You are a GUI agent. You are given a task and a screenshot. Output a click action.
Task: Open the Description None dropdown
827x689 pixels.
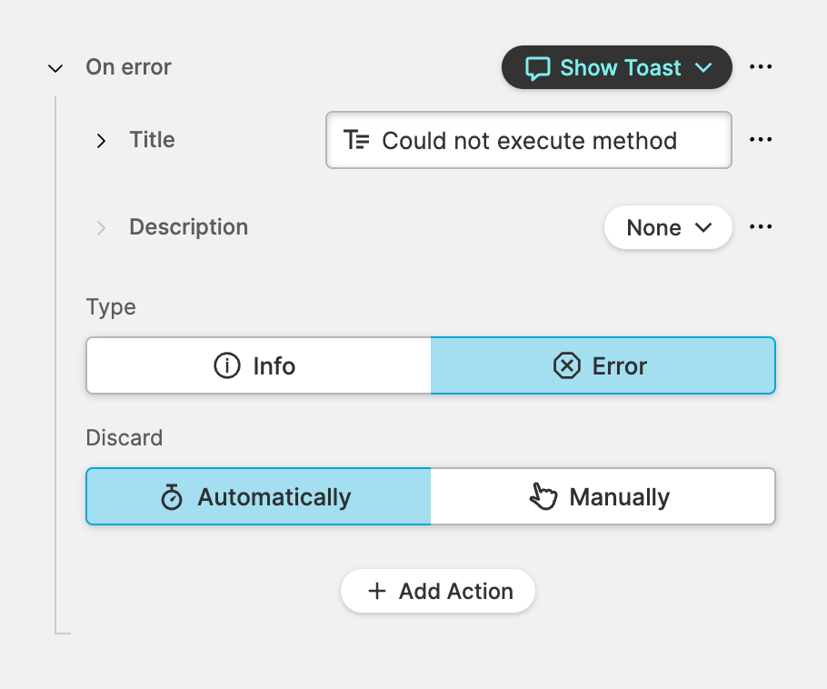pyautogui.click(x=668, y=227)
